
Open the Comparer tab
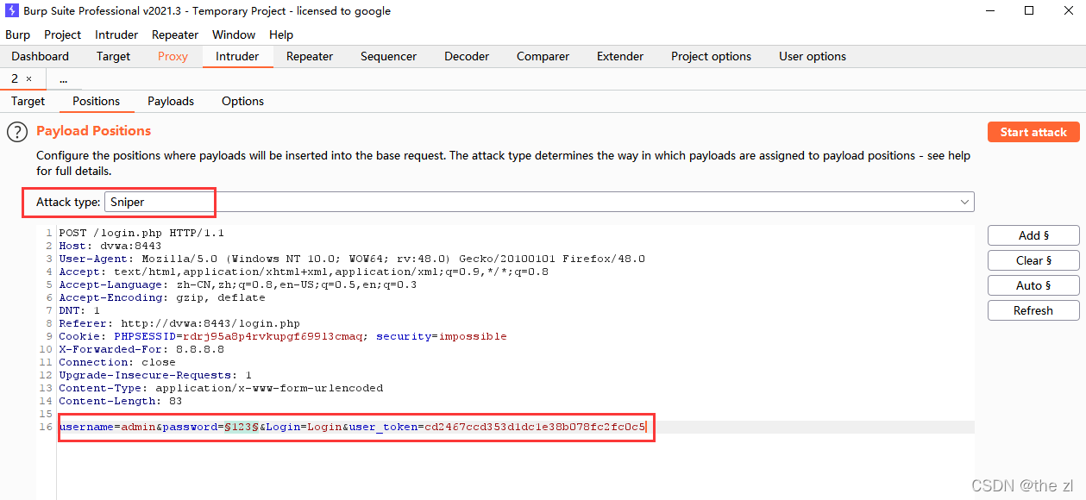pyautogui.click(x=543, y=56)
